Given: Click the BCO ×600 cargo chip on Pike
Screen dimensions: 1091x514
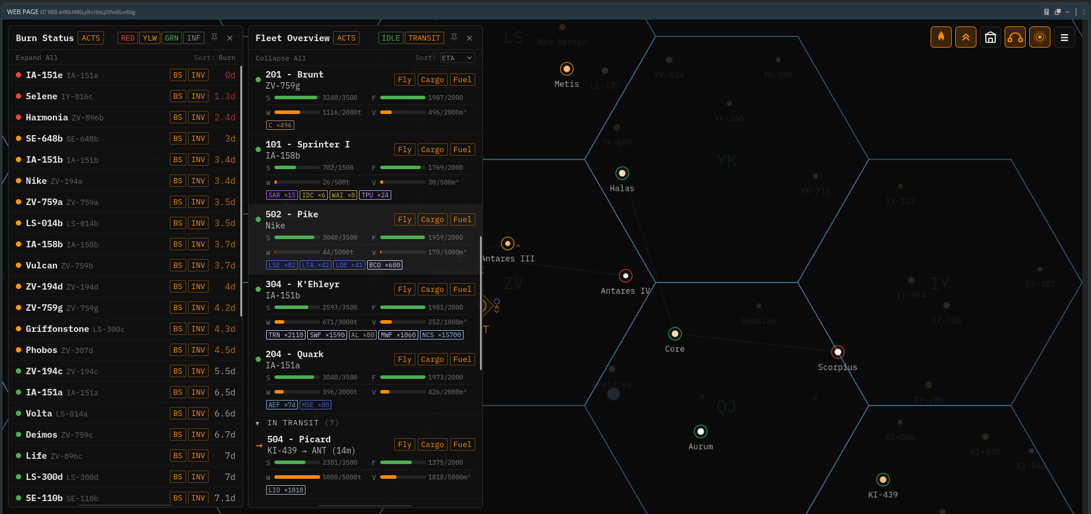Looking at the screenshot, I should pos(385,265).
